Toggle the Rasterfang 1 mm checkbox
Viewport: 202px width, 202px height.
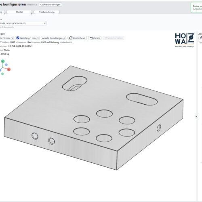tap(18, 38)
